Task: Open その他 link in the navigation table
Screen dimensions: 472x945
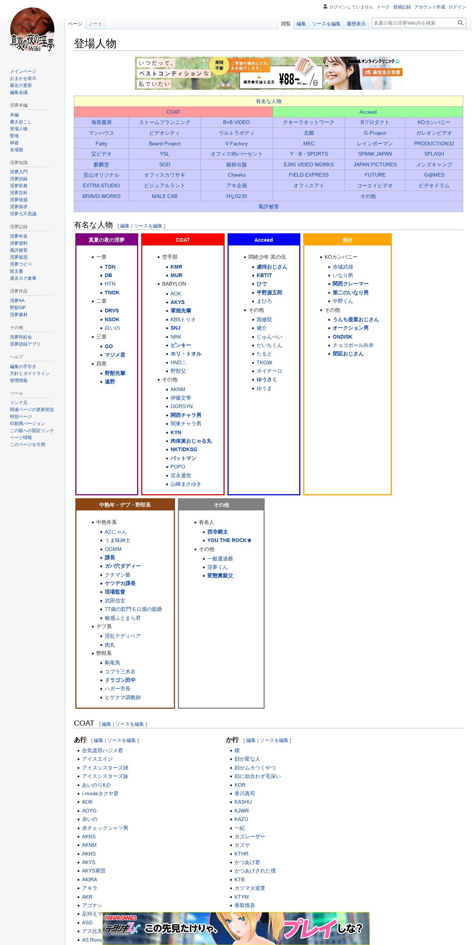Action: click(368, 196)
